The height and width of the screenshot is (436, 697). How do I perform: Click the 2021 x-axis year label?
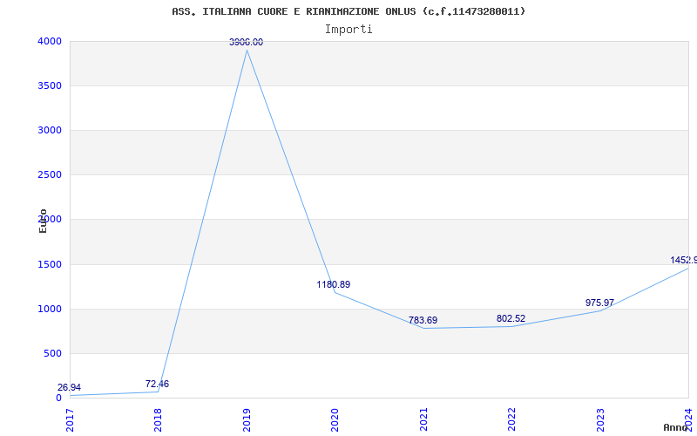coord(423,419)
